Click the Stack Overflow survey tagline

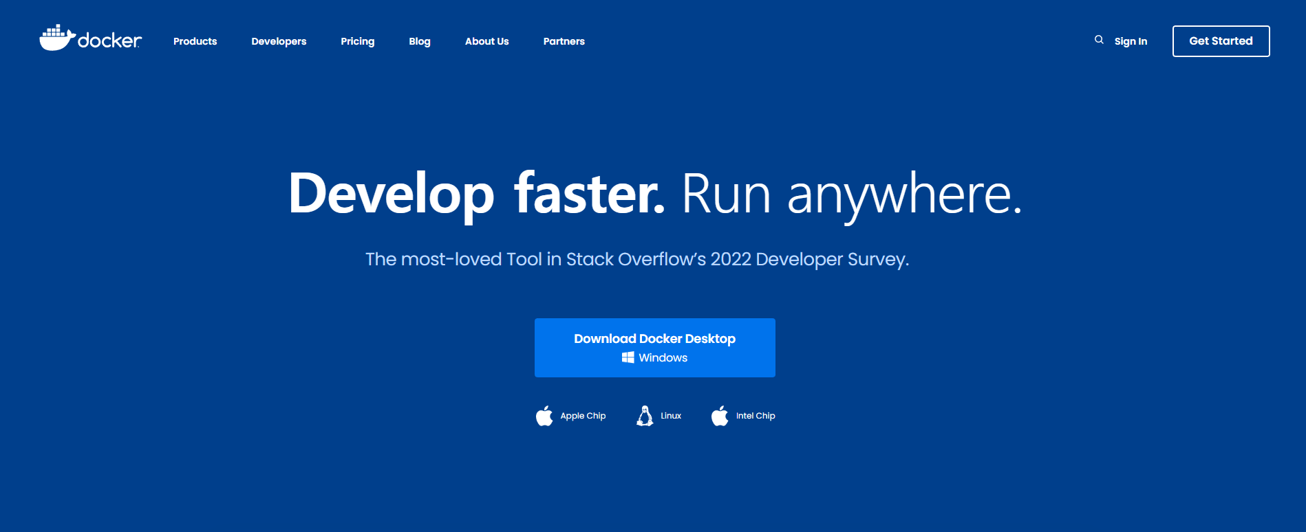point(637,259)
